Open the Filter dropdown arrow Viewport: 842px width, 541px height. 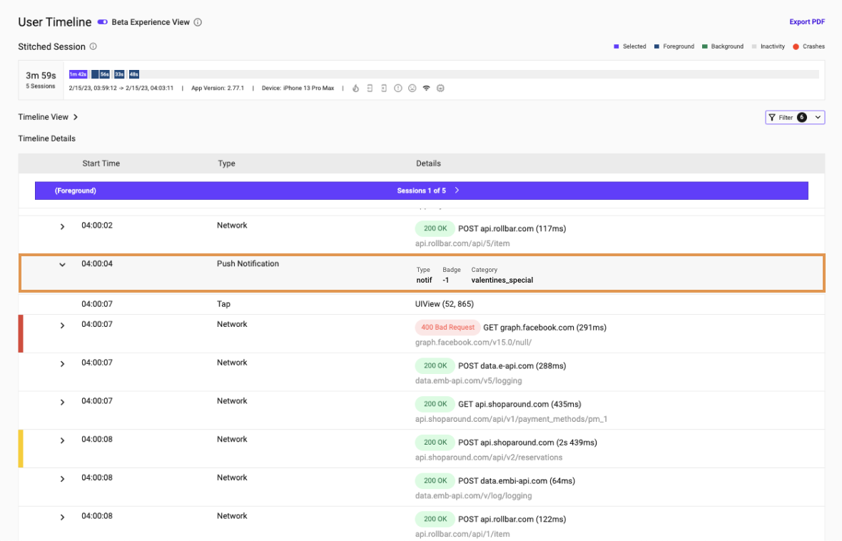coord(818,117)
